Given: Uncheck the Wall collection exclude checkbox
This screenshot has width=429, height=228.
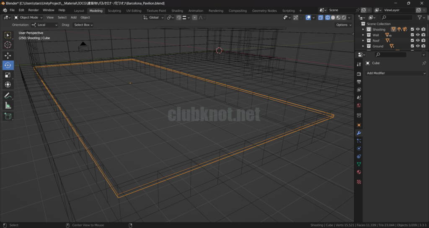Looking at the screenshot, I should tap(412, 35).
